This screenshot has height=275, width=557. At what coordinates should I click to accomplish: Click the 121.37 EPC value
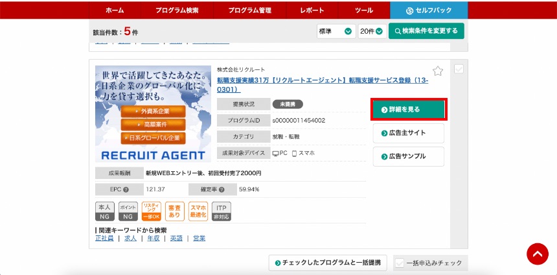[x=155, y=189]
